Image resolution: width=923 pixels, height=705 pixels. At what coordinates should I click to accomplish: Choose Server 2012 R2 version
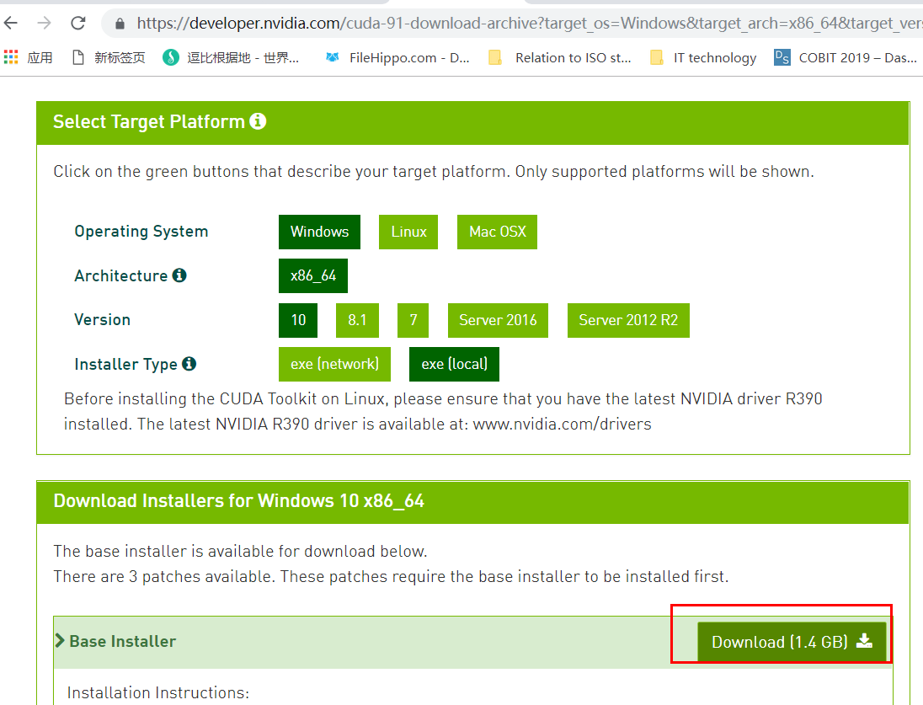coord(629,320)
